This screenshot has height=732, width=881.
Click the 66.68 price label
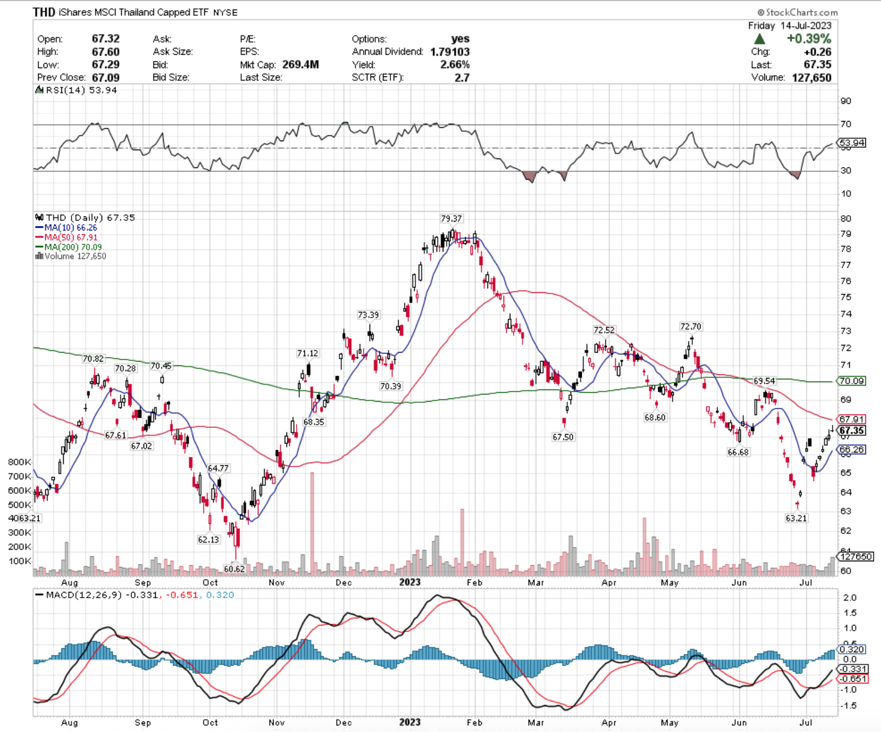point(738,452)
